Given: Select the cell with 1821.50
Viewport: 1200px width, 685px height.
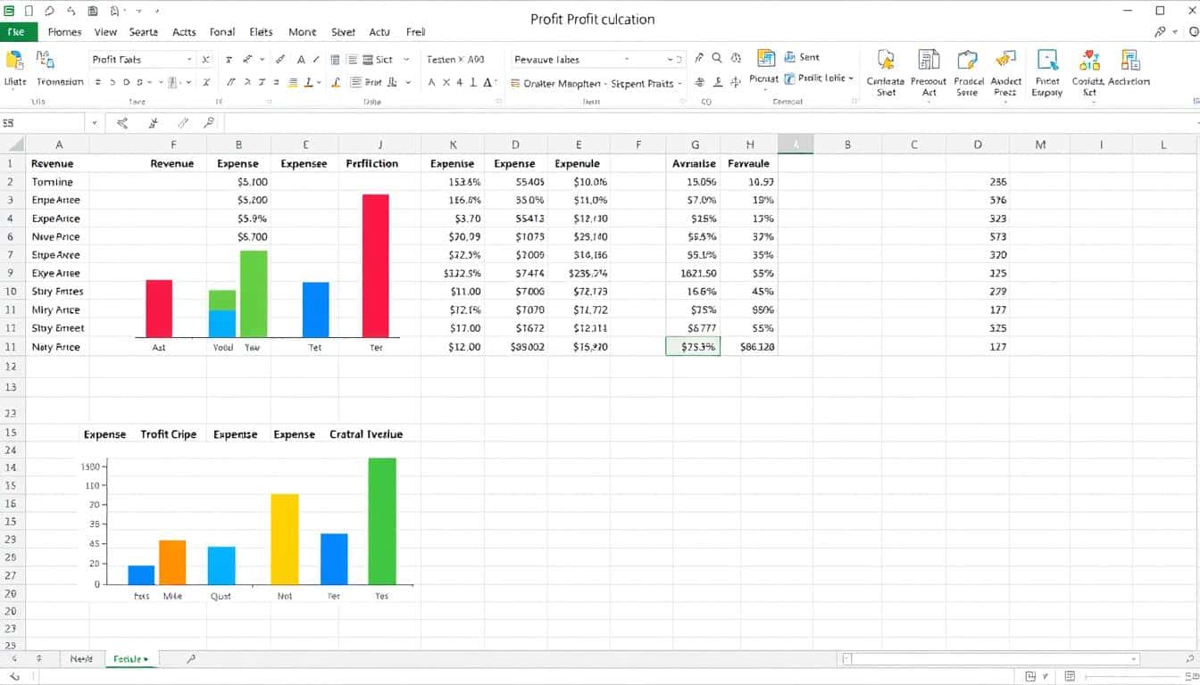Looking at the screenshot, I should (x=693, y=273).
